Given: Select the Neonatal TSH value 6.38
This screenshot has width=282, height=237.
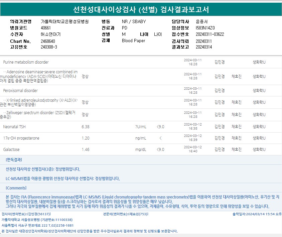Looking at the screenshot, I should pyautogui.click(x=86, y=127).
